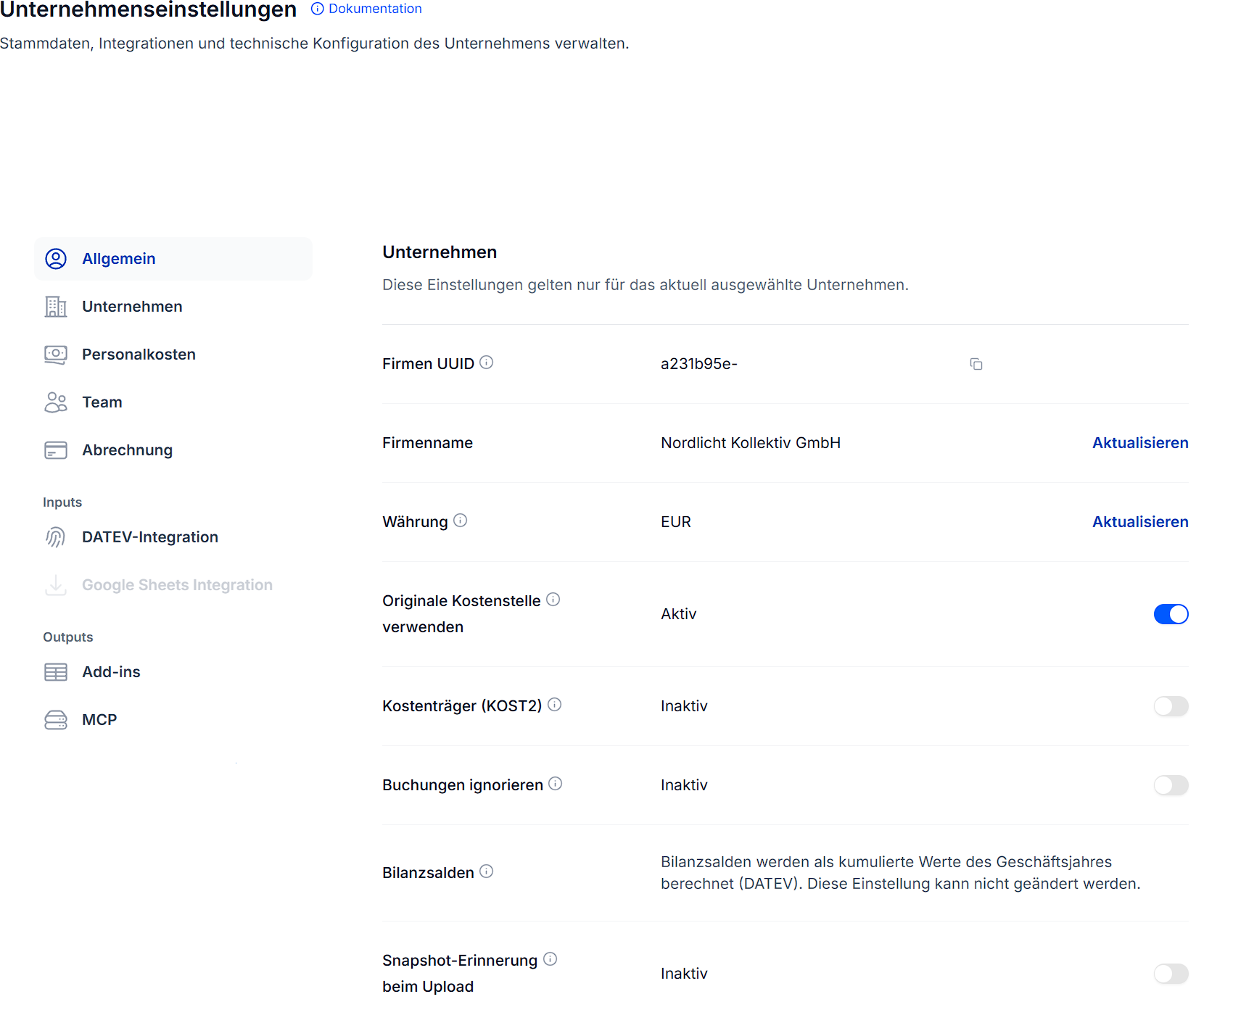Click info icon next to Kostenträger (KOST2)
The image size is (1233, 1023).
pyautogui.click(x=555, y=705)
